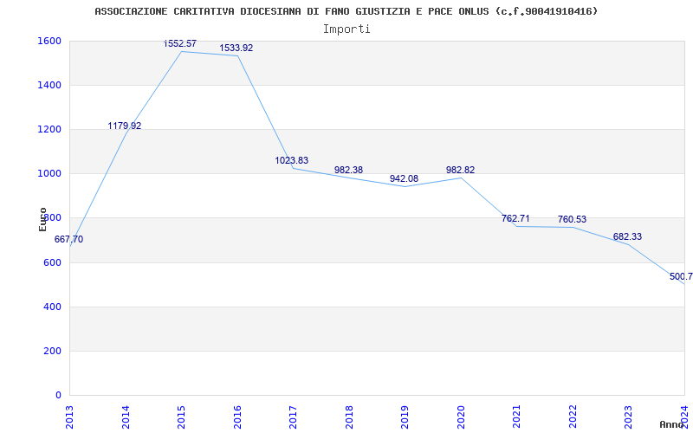The height and width of the screenshot is (433, 693).
Task: Click the 1552.57 data label
Action: pos(180,43)
